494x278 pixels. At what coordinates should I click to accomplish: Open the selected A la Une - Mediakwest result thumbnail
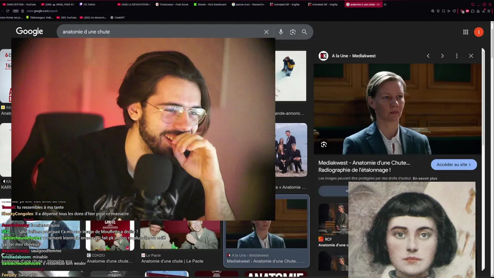click(x=266, y=223)
